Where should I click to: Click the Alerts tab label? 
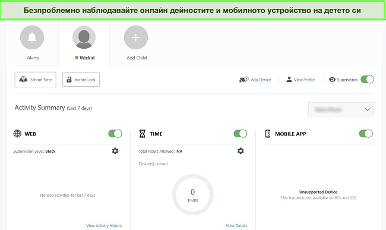tap(33, 58)
